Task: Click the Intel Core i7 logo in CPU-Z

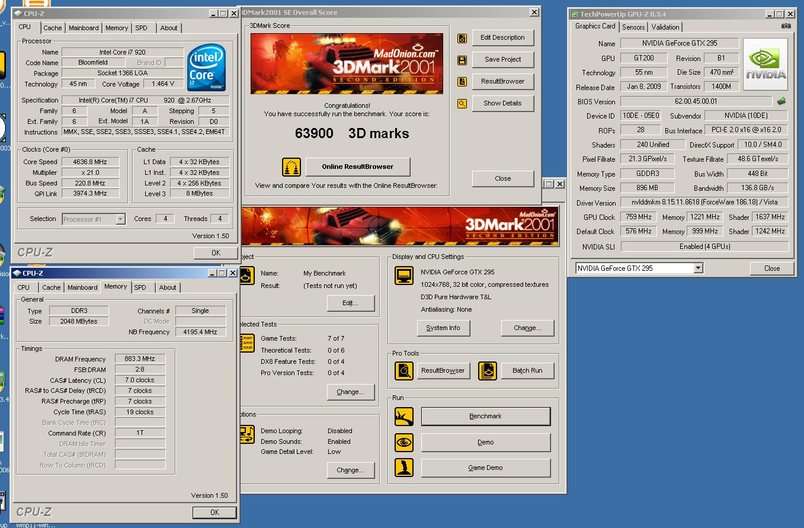Action: [206, 67]
